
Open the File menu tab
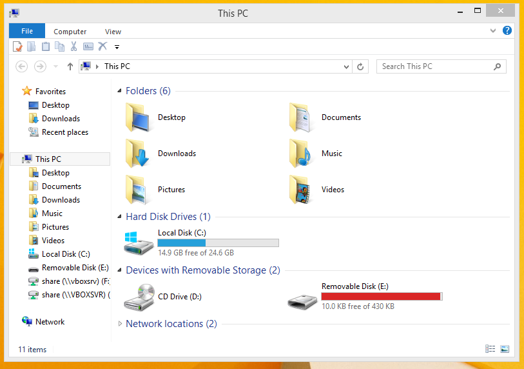[x=27, y=31]
